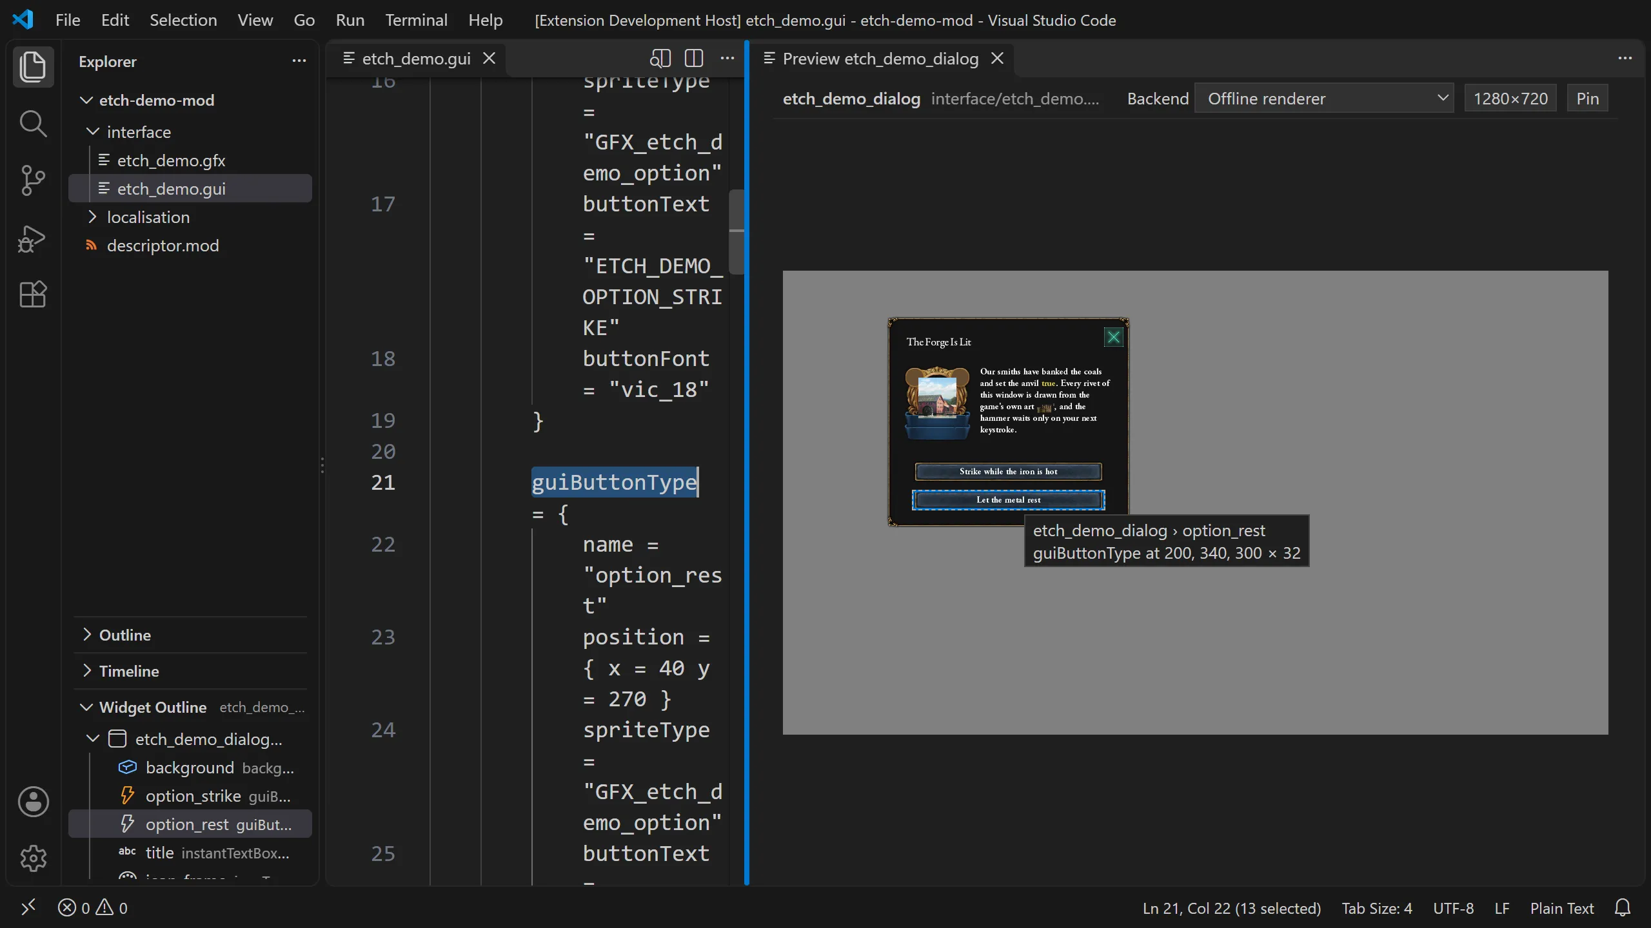Click the VS Code logo icon
The width and height of the screenshot is (1651, 928).
[x=23, y=19]
